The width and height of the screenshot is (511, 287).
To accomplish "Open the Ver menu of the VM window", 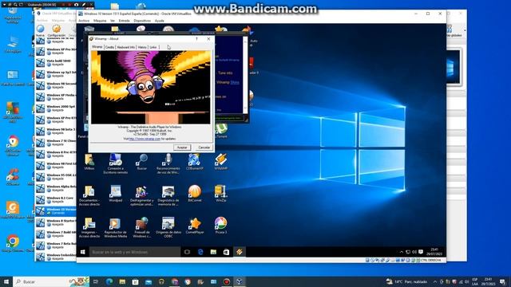I will click(x=113, y=21).
